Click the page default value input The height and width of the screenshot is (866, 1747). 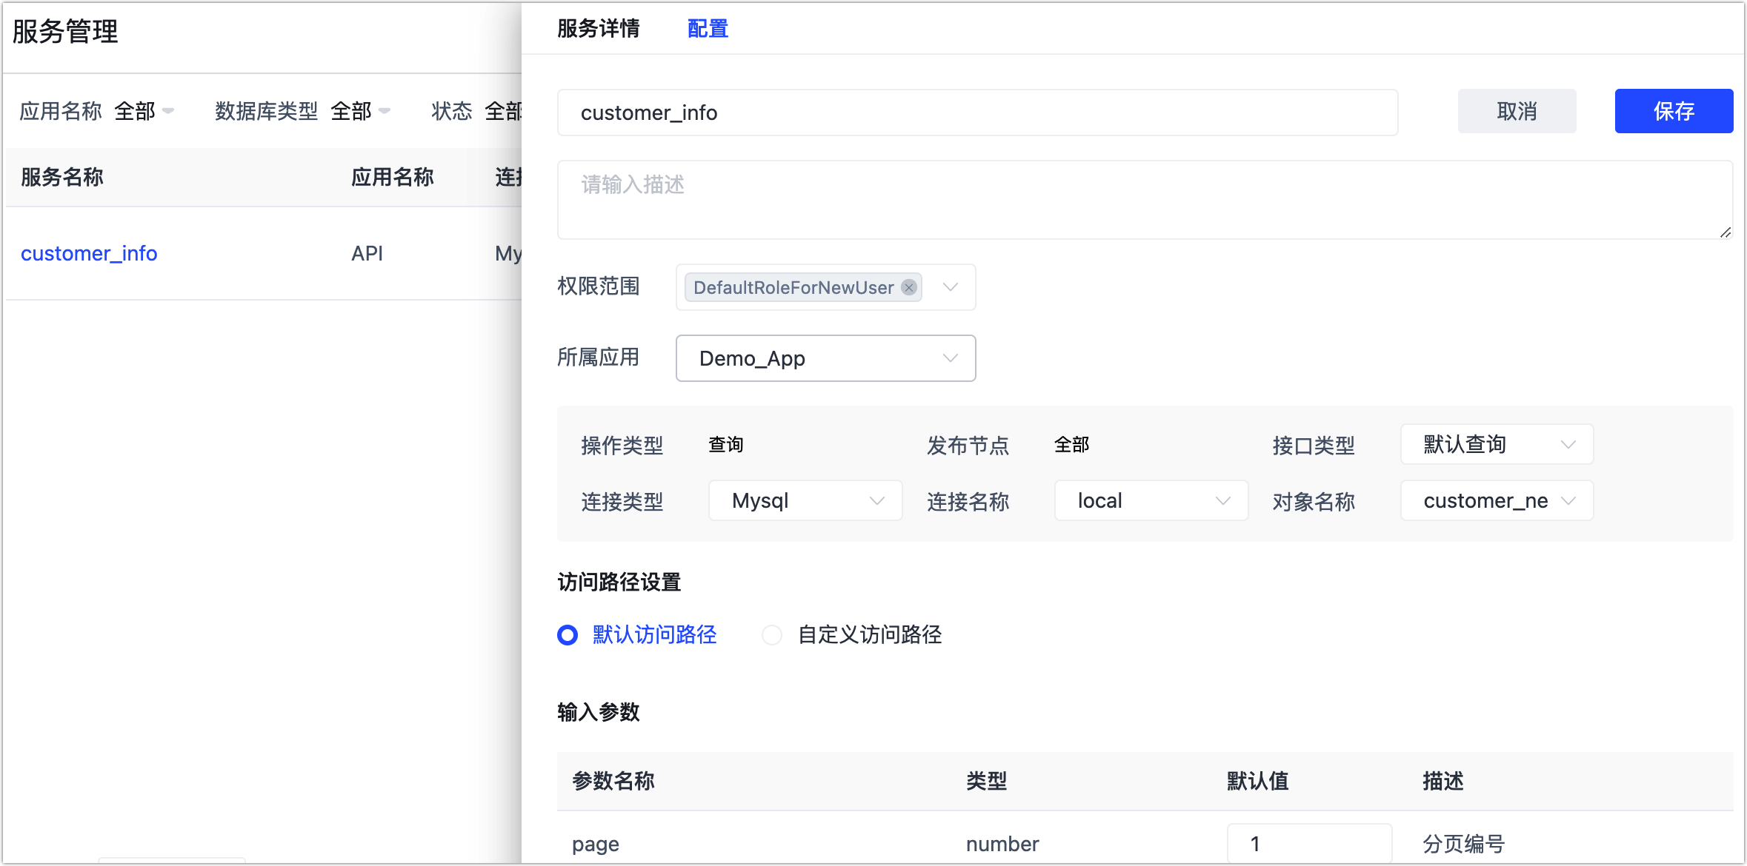pos(1308,844)
